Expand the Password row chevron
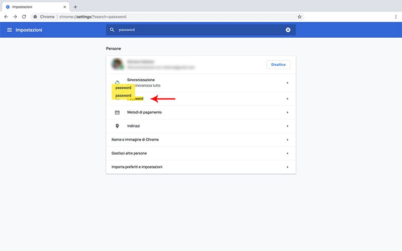The width and height of the screenshot is (402, 251). tap(287, 99)
